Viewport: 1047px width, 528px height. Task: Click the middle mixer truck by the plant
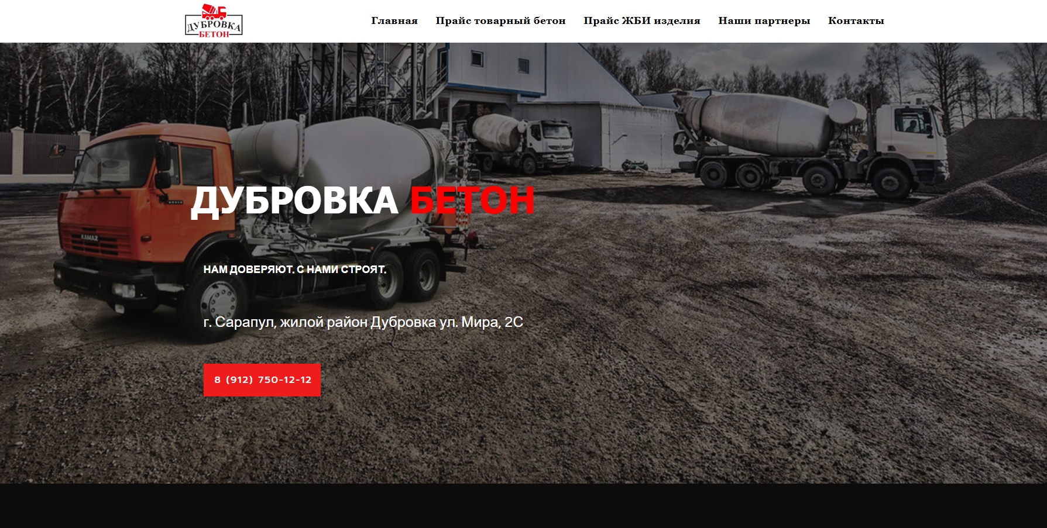(521, 142)
